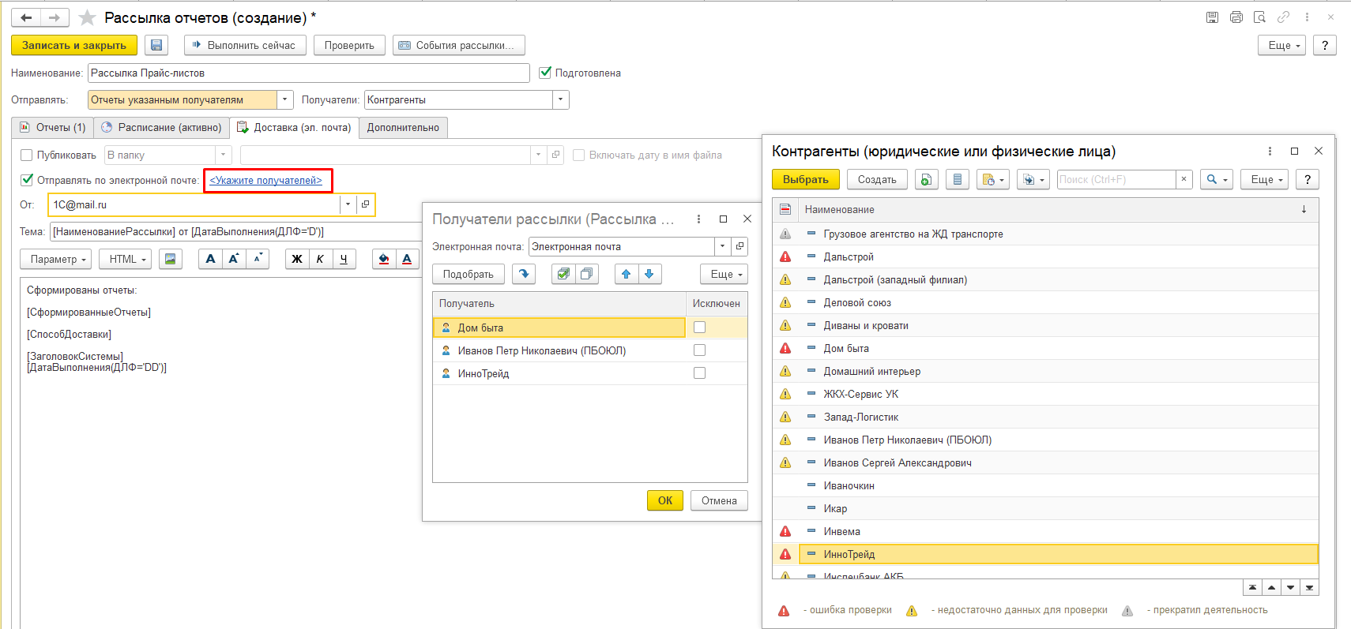
Task: Toggle bold (Ж) formatting
Action: coord(297,259)
